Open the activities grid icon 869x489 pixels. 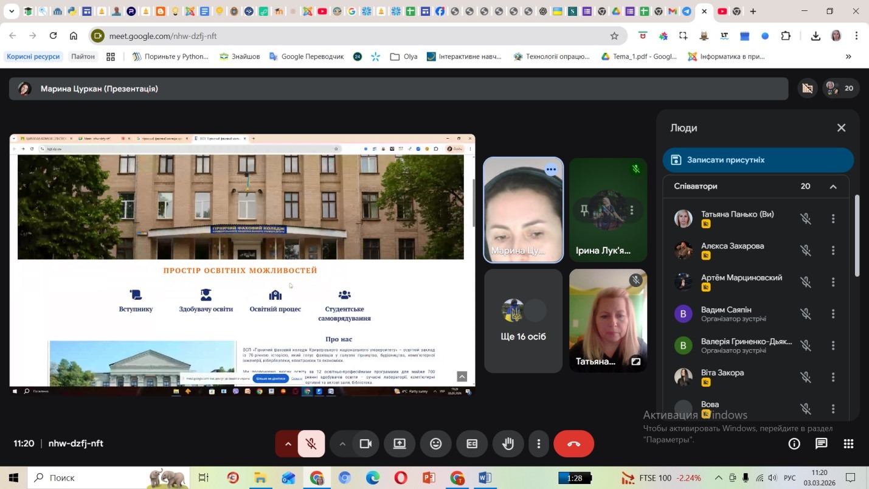point(848,443)
